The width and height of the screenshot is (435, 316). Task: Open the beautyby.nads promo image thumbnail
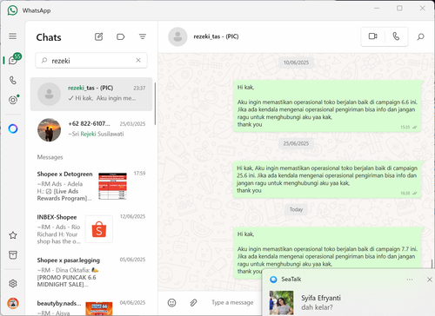tap(99, 308)
